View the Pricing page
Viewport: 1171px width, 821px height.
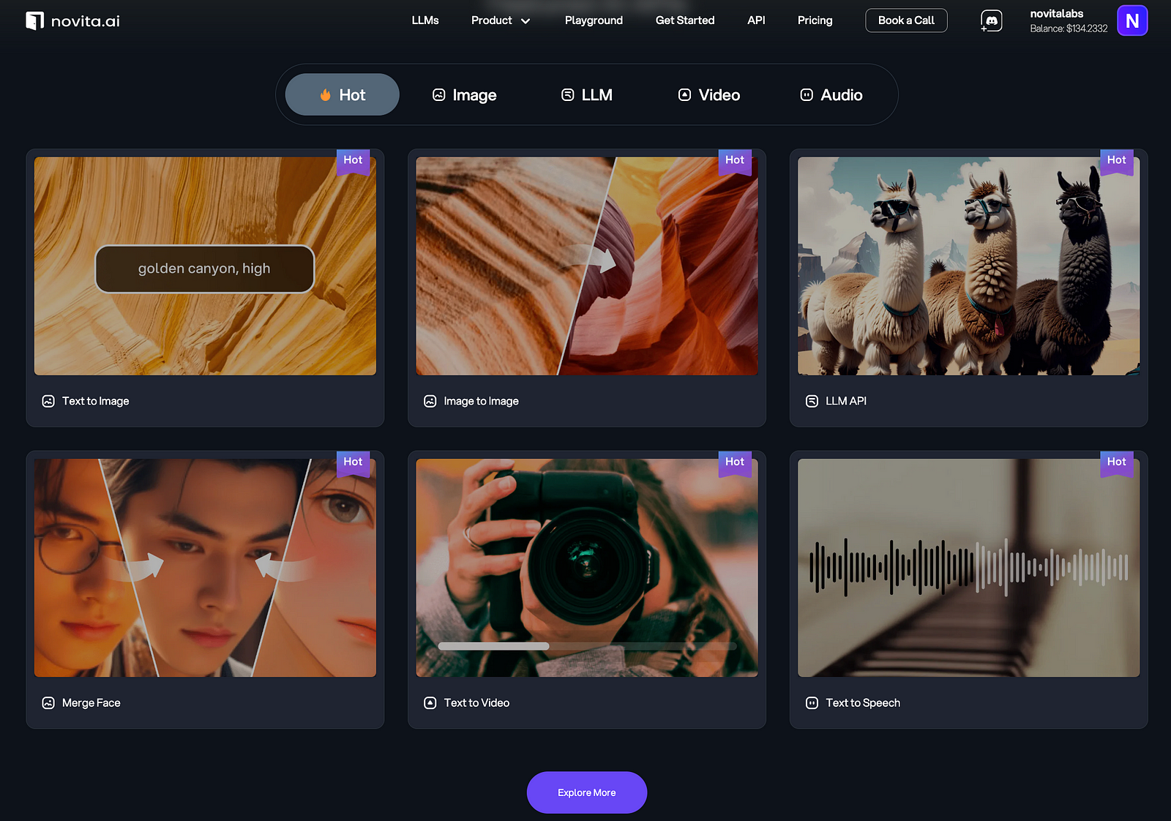tap(815, 20)
